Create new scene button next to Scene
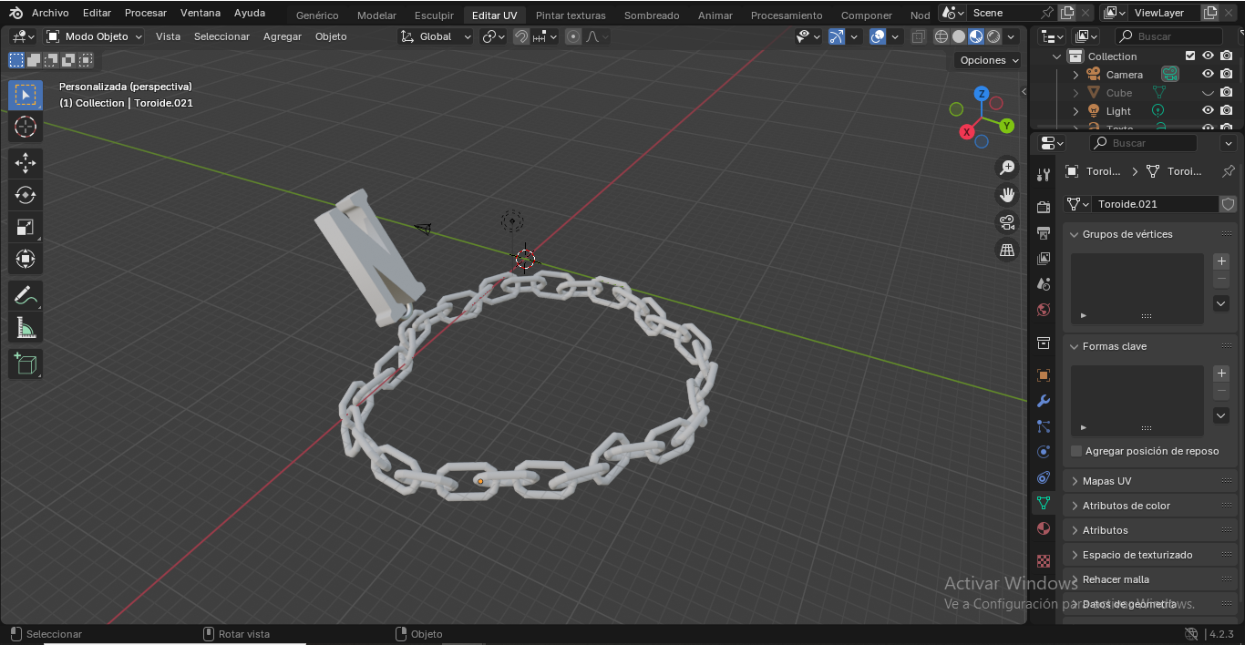Screen dimensions: 1245x645 click(x=1066, y=13)
